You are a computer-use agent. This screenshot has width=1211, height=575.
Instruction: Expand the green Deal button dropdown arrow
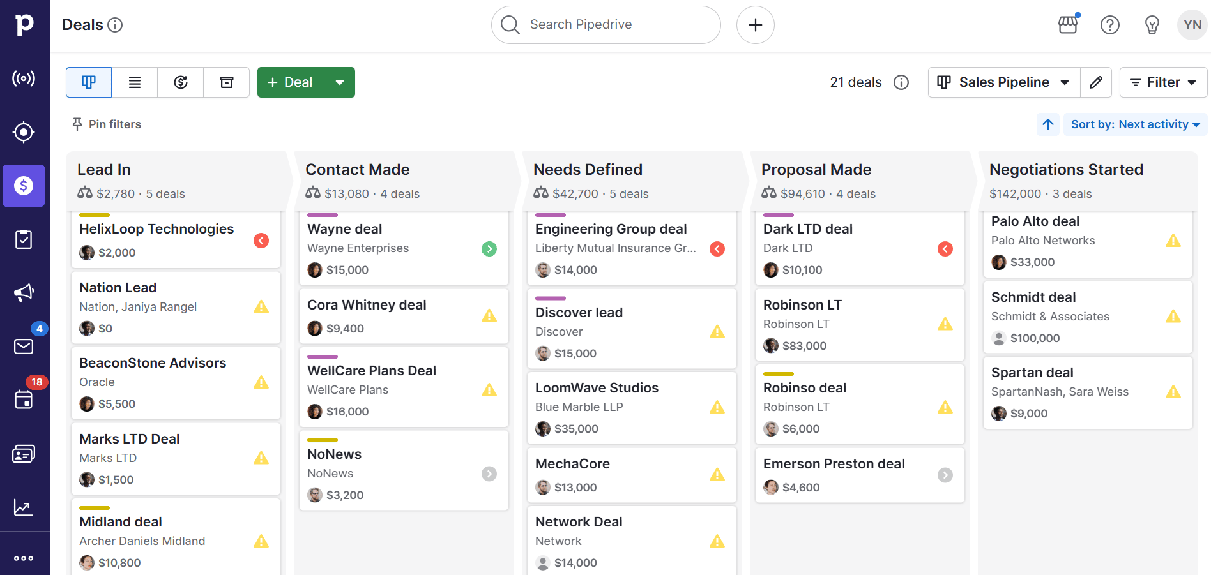(x=340, y=82)
